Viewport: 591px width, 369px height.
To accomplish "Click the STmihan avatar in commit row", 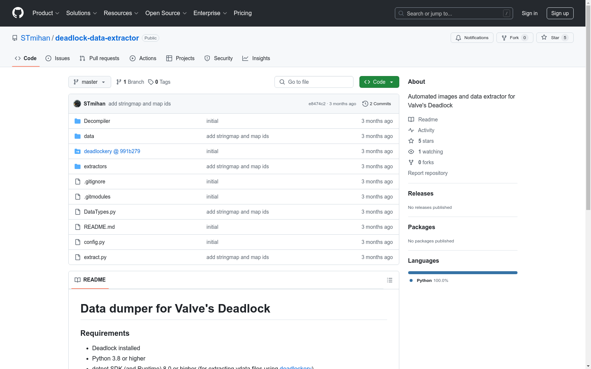I will (x=77, y=104).
